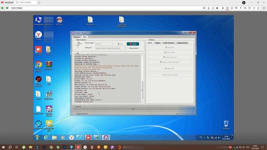Click the dark round icon in AnyDesk title bar
This screenshot has height=150, width=267.
coord(244,2)
